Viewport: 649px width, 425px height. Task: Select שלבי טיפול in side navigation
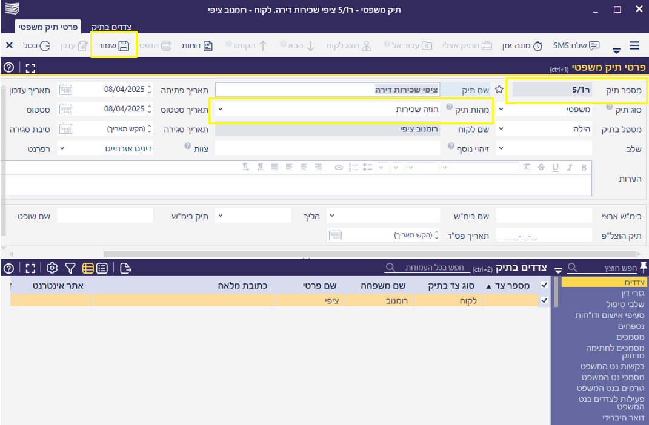point(625,305)
